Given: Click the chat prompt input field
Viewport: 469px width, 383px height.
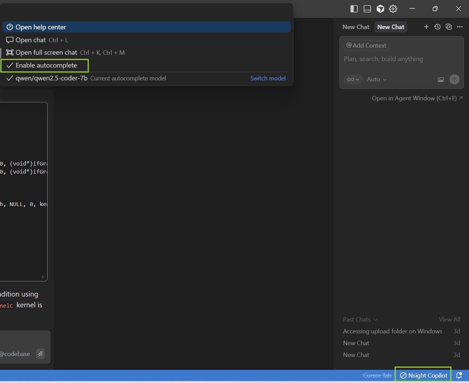Looking at the screenshot, I should click(x=401, y=59).
